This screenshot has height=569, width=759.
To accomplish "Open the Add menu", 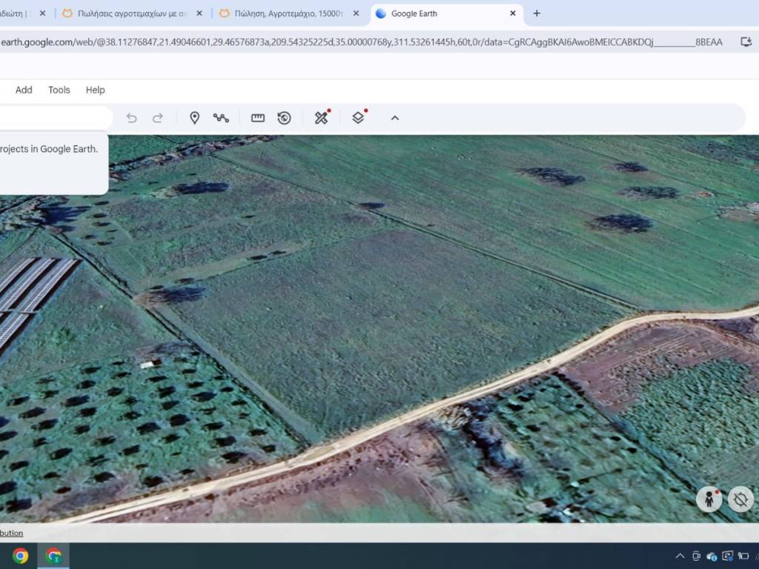I will pyautogui.click(x=24, y=90).
